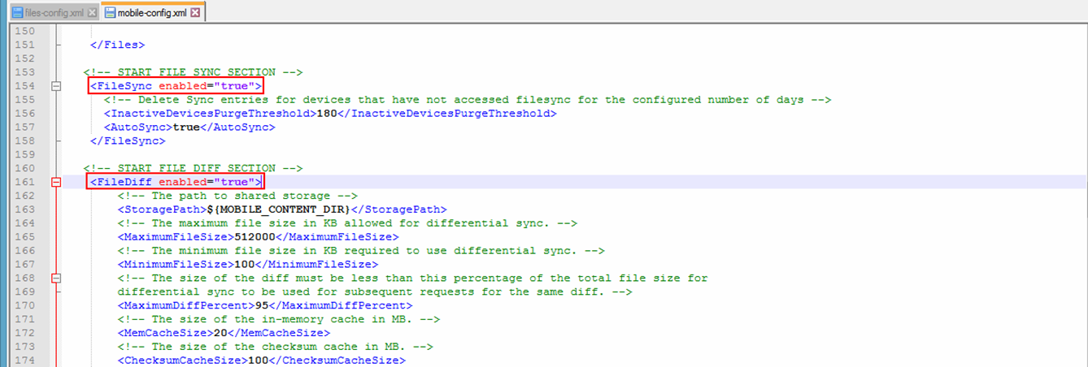Close the mobile-config.xml tab
The image size is (1088, 367).
(195, 13)
